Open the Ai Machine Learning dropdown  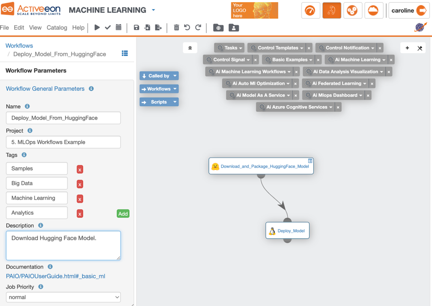click(x=356, y=60)
